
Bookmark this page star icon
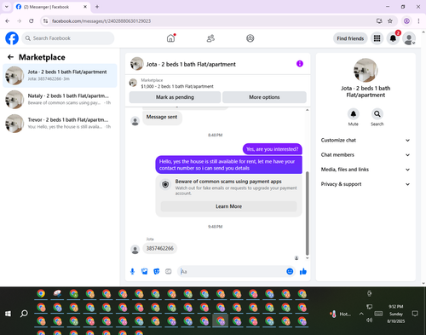(390, 21)
